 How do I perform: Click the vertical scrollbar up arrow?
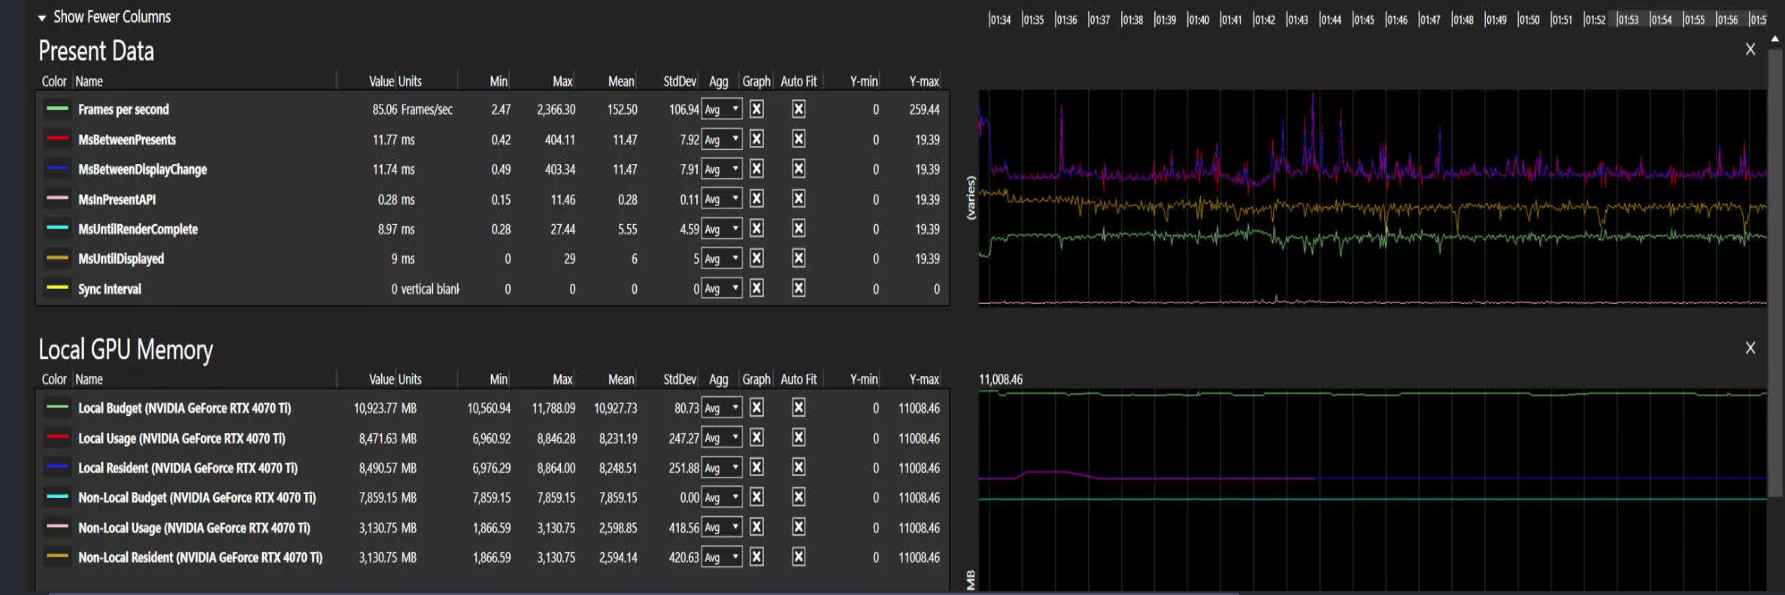tap(1775, 38)
